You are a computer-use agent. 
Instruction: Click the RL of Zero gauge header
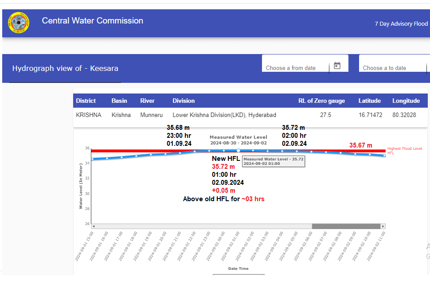321,101
